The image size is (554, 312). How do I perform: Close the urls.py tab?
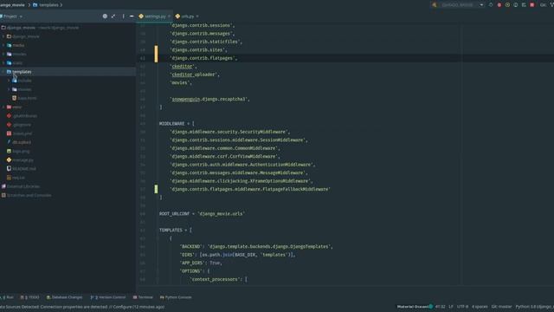click(x=197, y=16)
